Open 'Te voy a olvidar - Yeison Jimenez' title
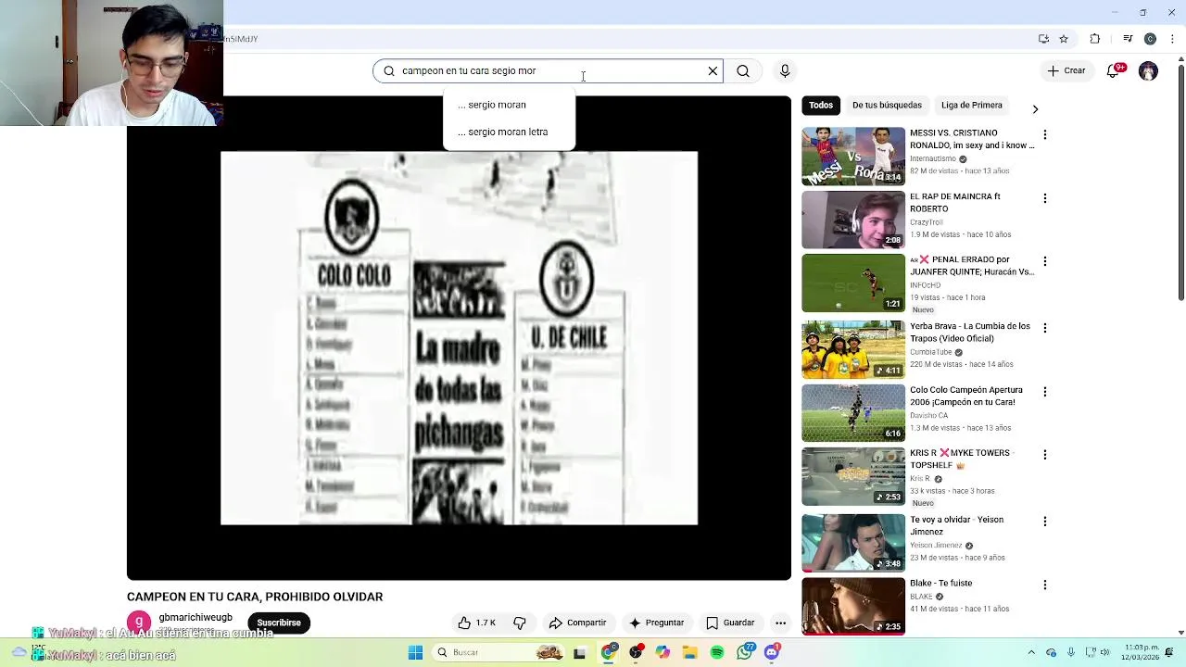This screenshot has width=1186, height=667. [956, 526]
